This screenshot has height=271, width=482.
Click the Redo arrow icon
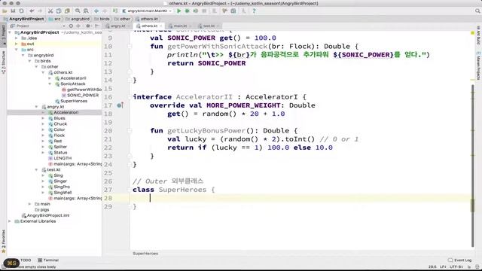pyautogui.click(x=40, y=11)
